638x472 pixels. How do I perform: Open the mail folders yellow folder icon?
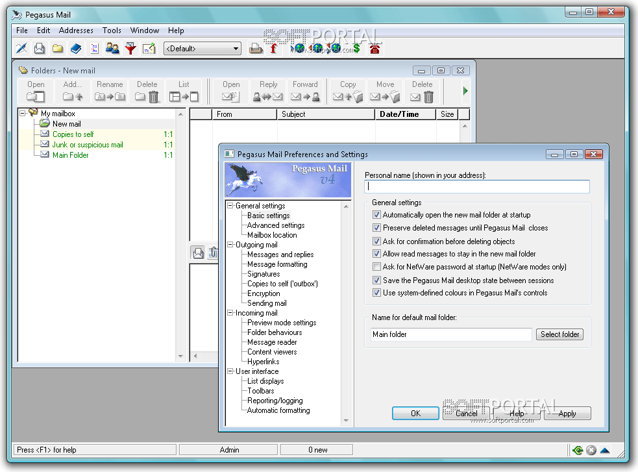tap(58, 49)
